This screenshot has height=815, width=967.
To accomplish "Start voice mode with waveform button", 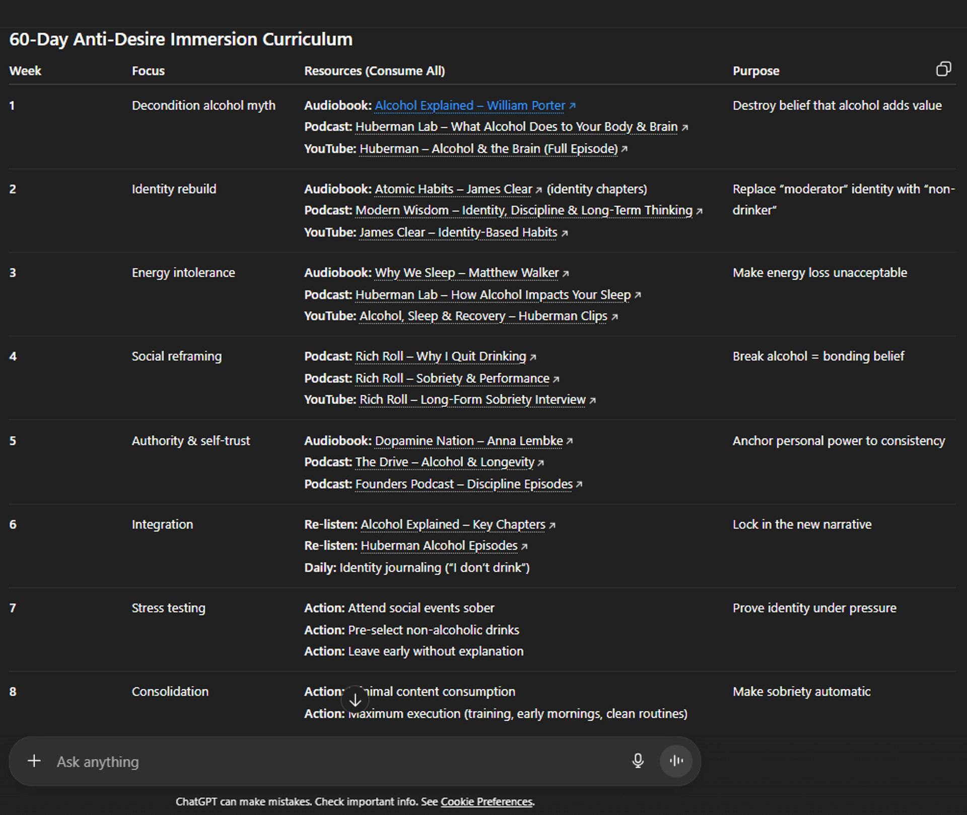I will [676, 761].
